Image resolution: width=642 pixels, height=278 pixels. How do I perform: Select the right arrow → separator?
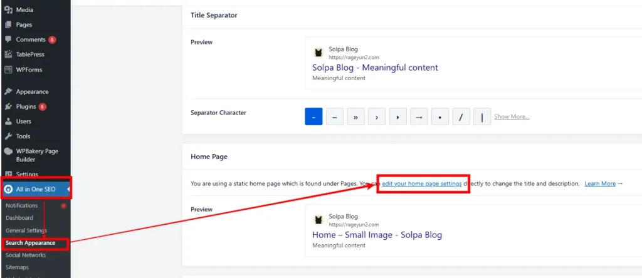[419, 116]
